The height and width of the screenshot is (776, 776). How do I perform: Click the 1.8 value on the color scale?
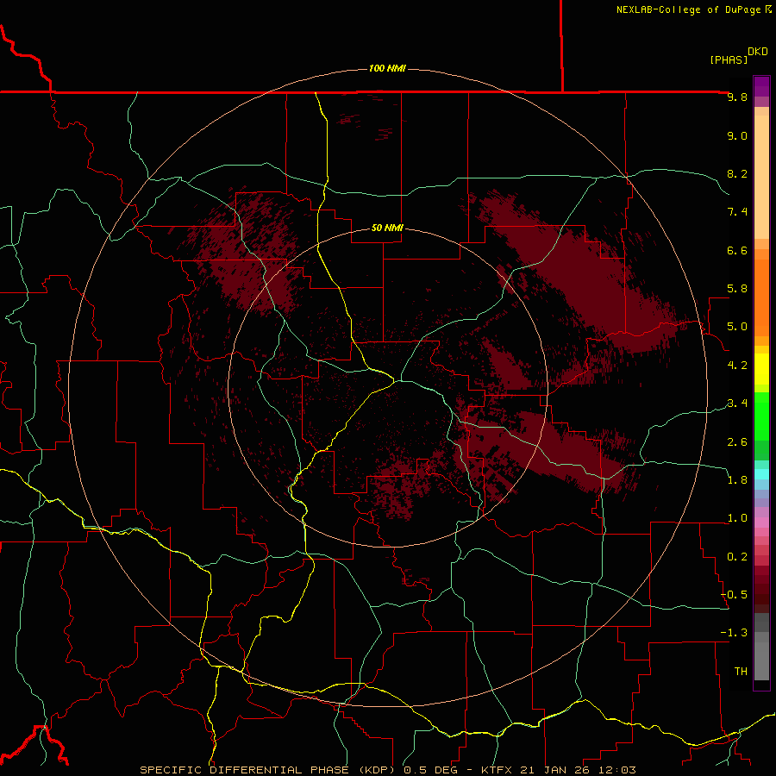click(x=737, y=480)
